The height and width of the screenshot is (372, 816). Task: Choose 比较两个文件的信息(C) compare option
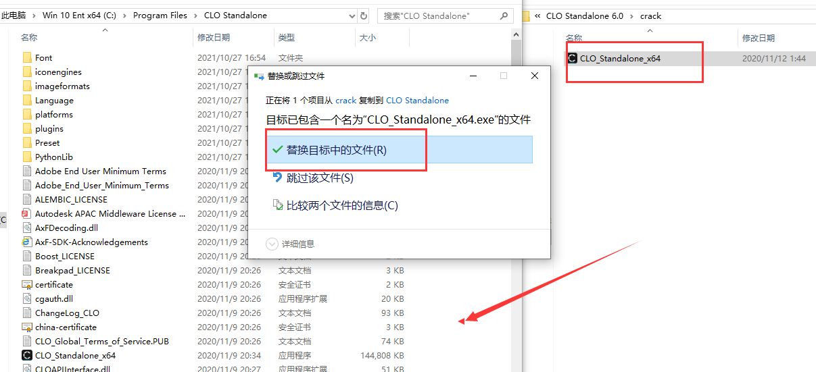(x=341, y=206)
